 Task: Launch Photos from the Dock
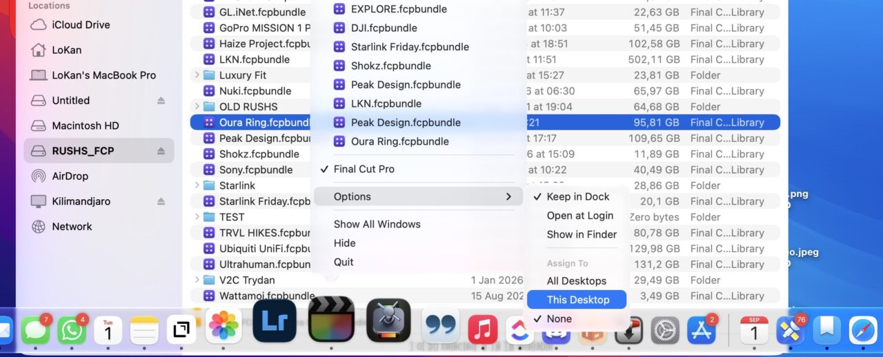(x=224, y=326)
